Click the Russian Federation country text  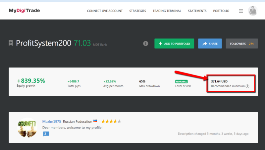click(78, 121)
